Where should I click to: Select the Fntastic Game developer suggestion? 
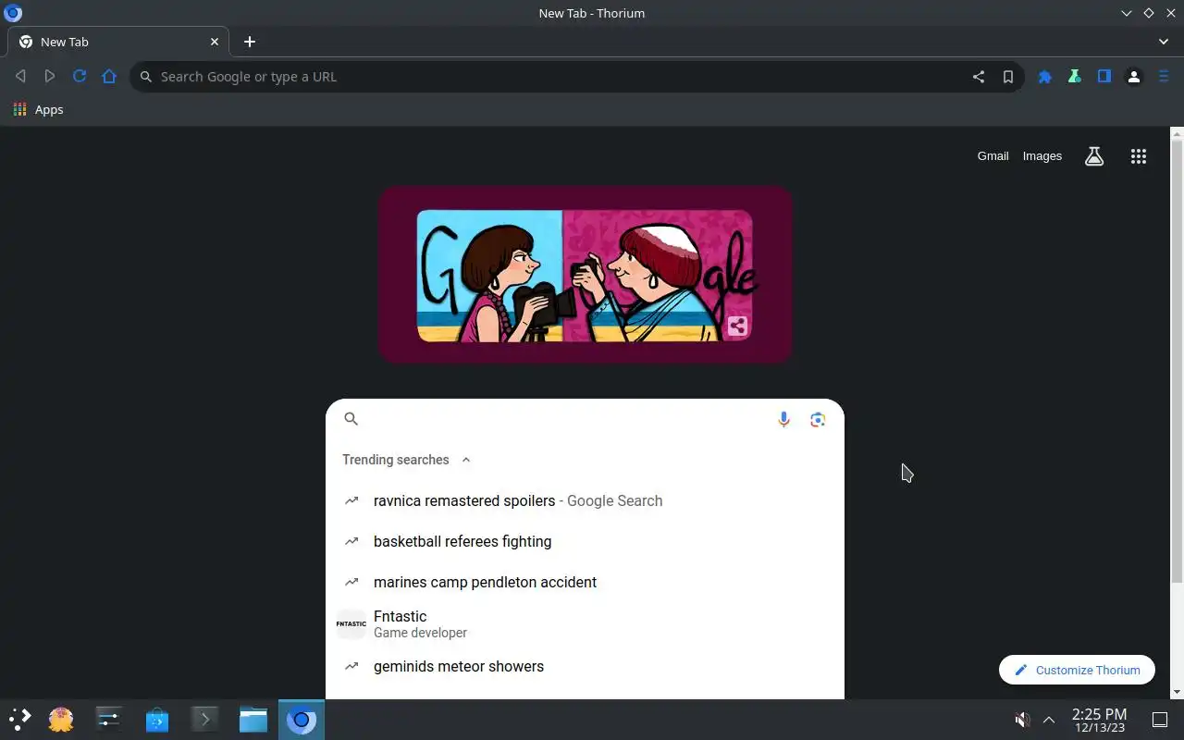point(585,624)
